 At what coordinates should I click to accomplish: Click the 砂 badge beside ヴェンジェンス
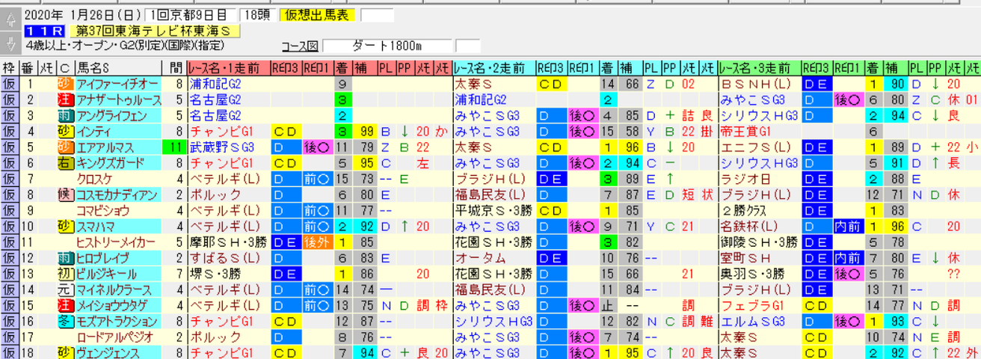(x=66, y=352)
